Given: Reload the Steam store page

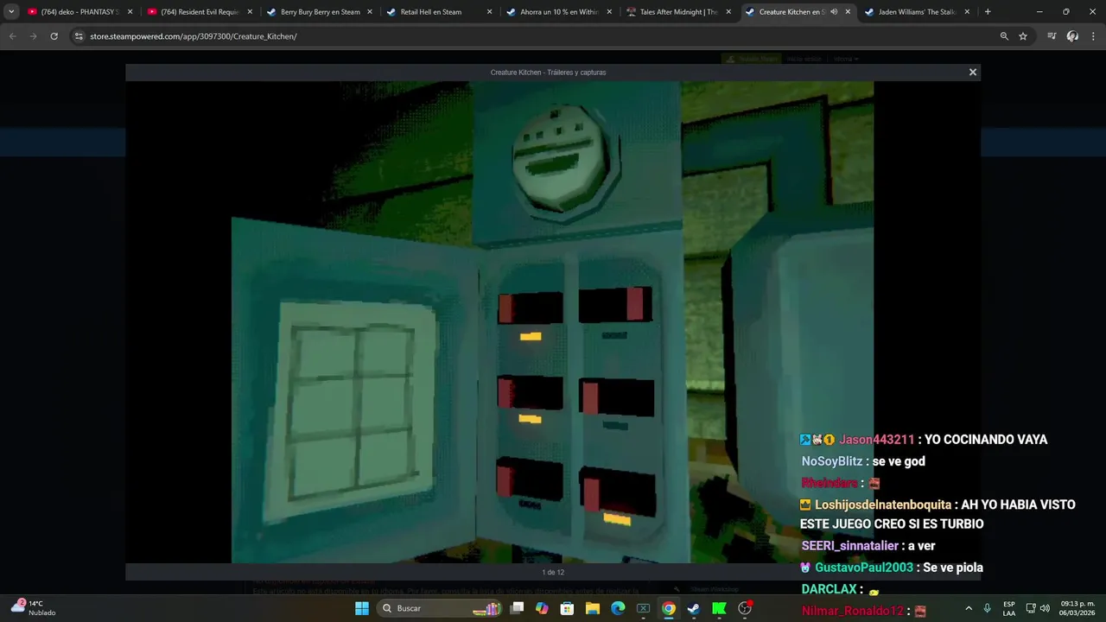Looking at the screenshot, I should pos(54,36).
